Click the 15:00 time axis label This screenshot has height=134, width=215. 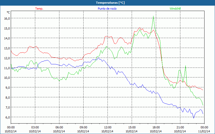click(132, 127)
